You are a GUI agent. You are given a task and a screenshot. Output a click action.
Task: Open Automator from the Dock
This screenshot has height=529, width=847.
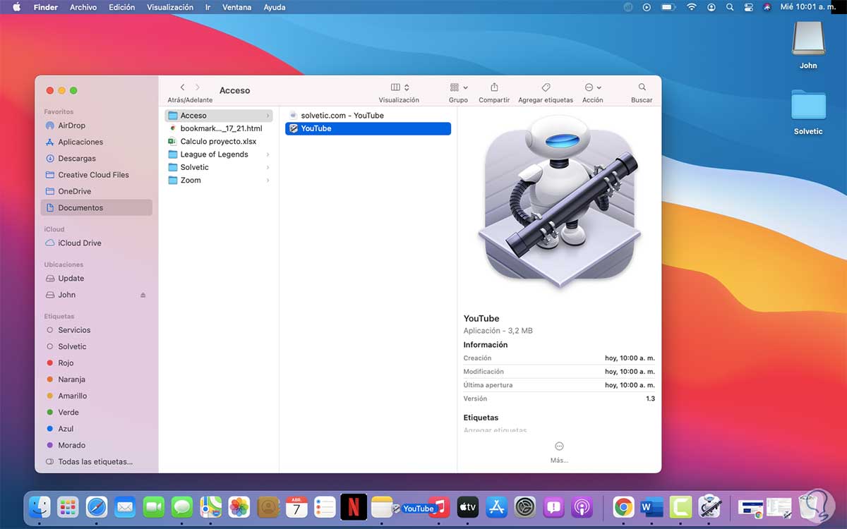(709, 506)
